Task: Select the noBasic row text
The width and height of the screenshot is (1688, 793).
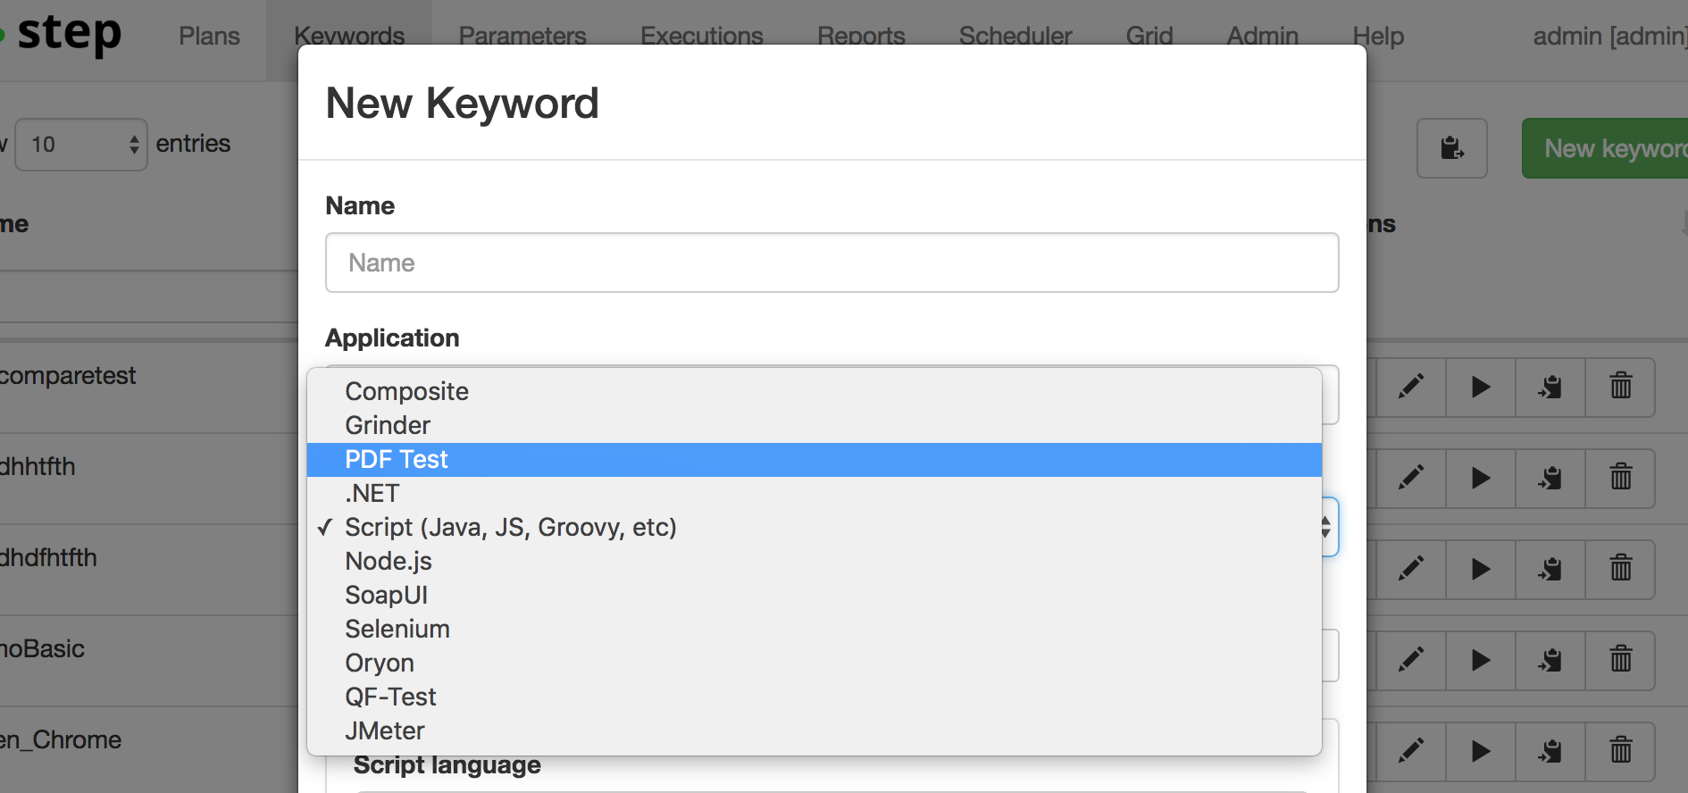Action: click(x=43, y=649)
